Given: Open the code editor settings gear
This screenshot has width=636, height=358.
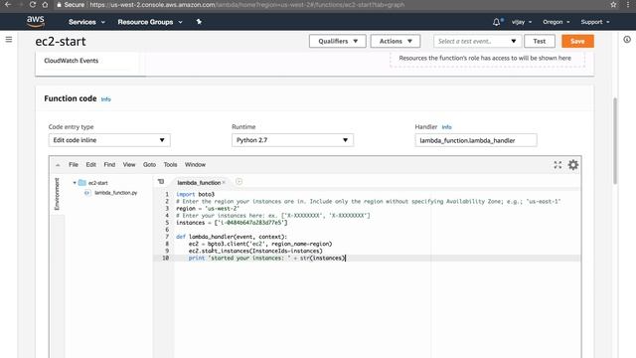Looking at the screenshot, I should (x=573, y=164).
